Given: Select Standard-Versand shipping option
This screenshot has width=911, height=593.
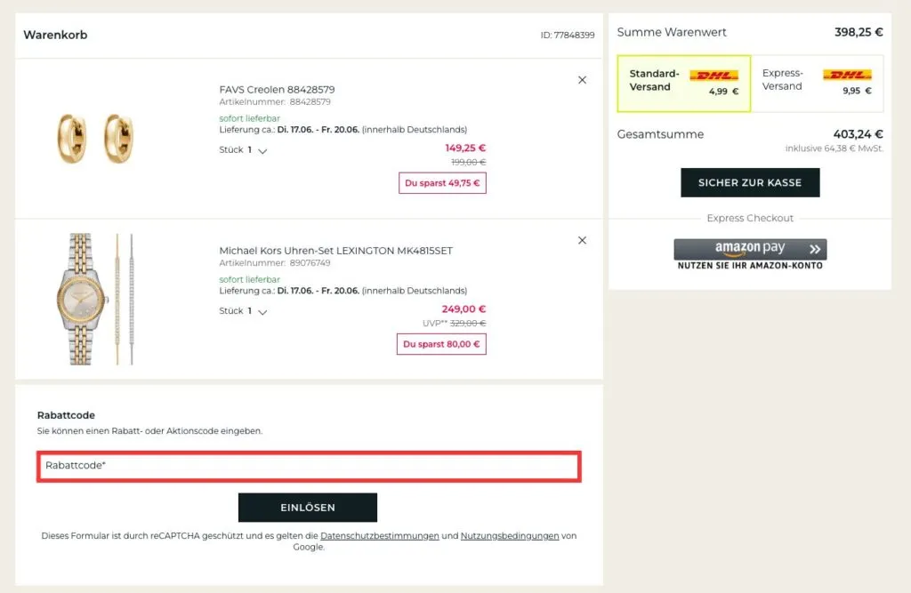Looking at the screenshot, I should tap(683, 82).
